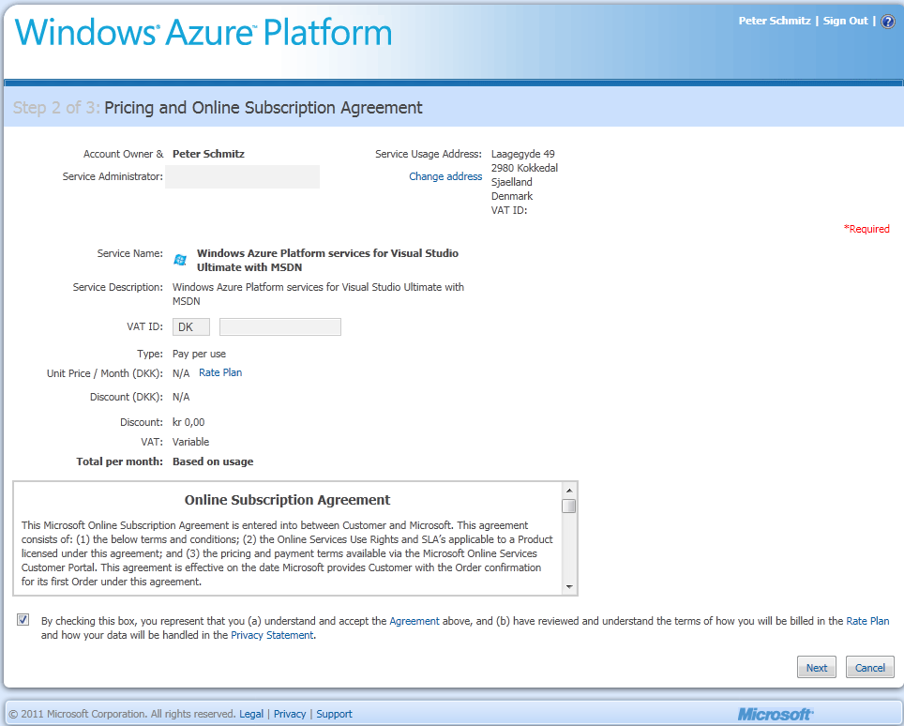This screenshot has height=726, width=904.
Task: Click the Peter Schmitz account link
Action: 775,21
